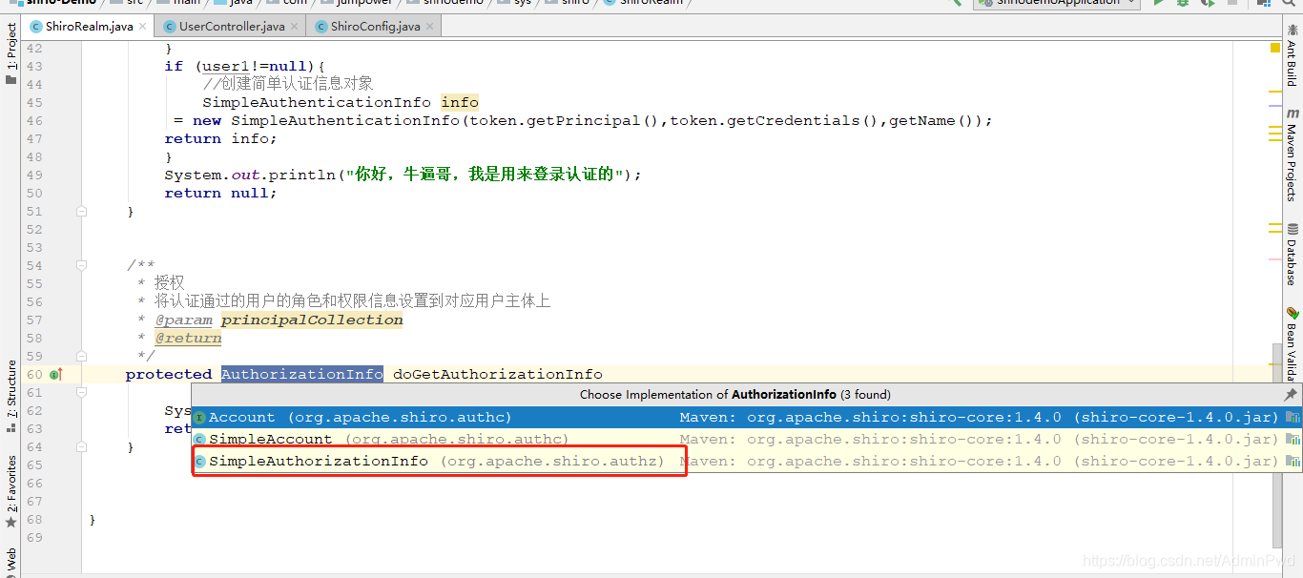Screen dimensions: 1303x578
Task: Click the doGetAuthorizationInfo method name
Action: (x=498, y=375)
